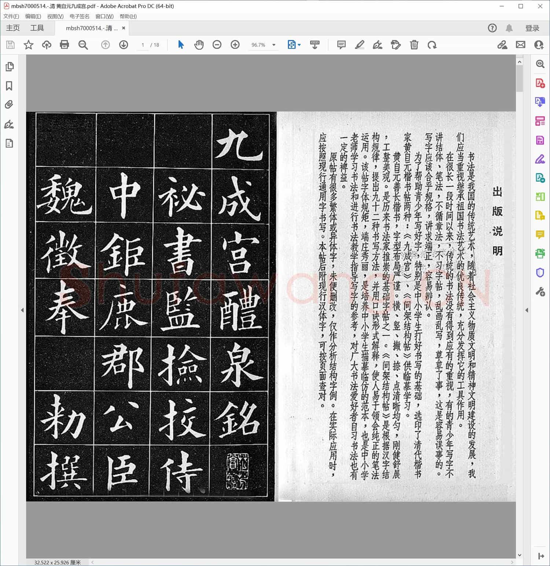The width and height of the screenshot is (550, 566).
Task: Open the Organize Pages tool
Action: tap(540, 121)
